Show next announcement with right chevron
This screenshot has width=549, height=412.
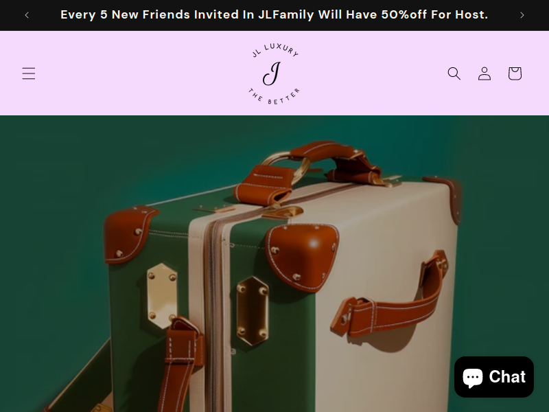(522, 15)
